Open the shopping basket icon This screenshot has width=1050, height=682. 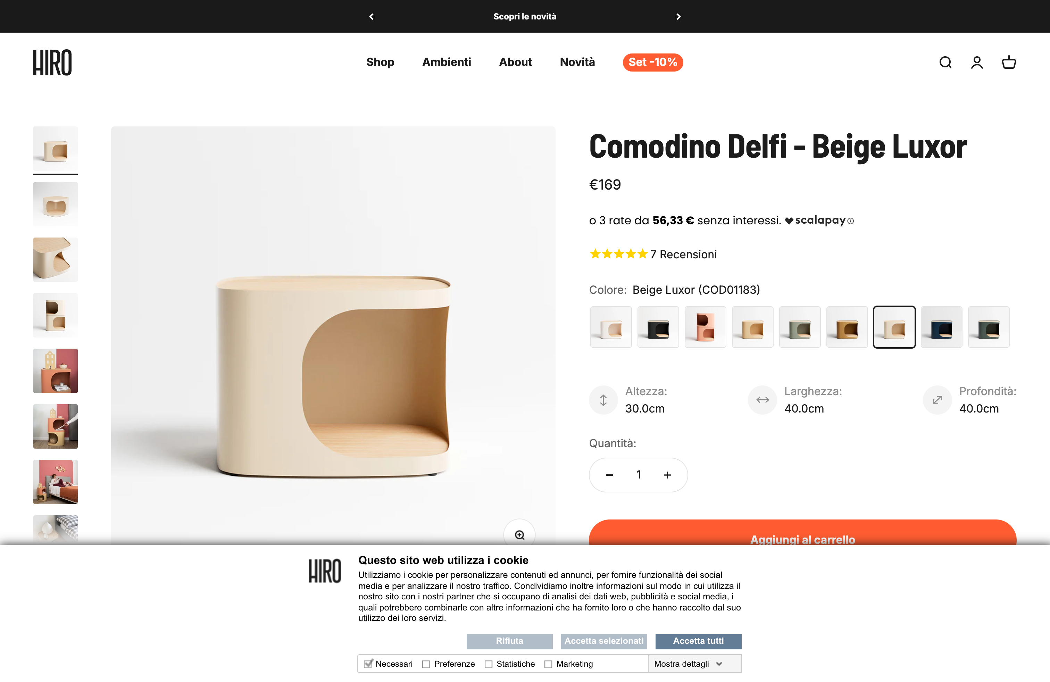[1009, 62]
